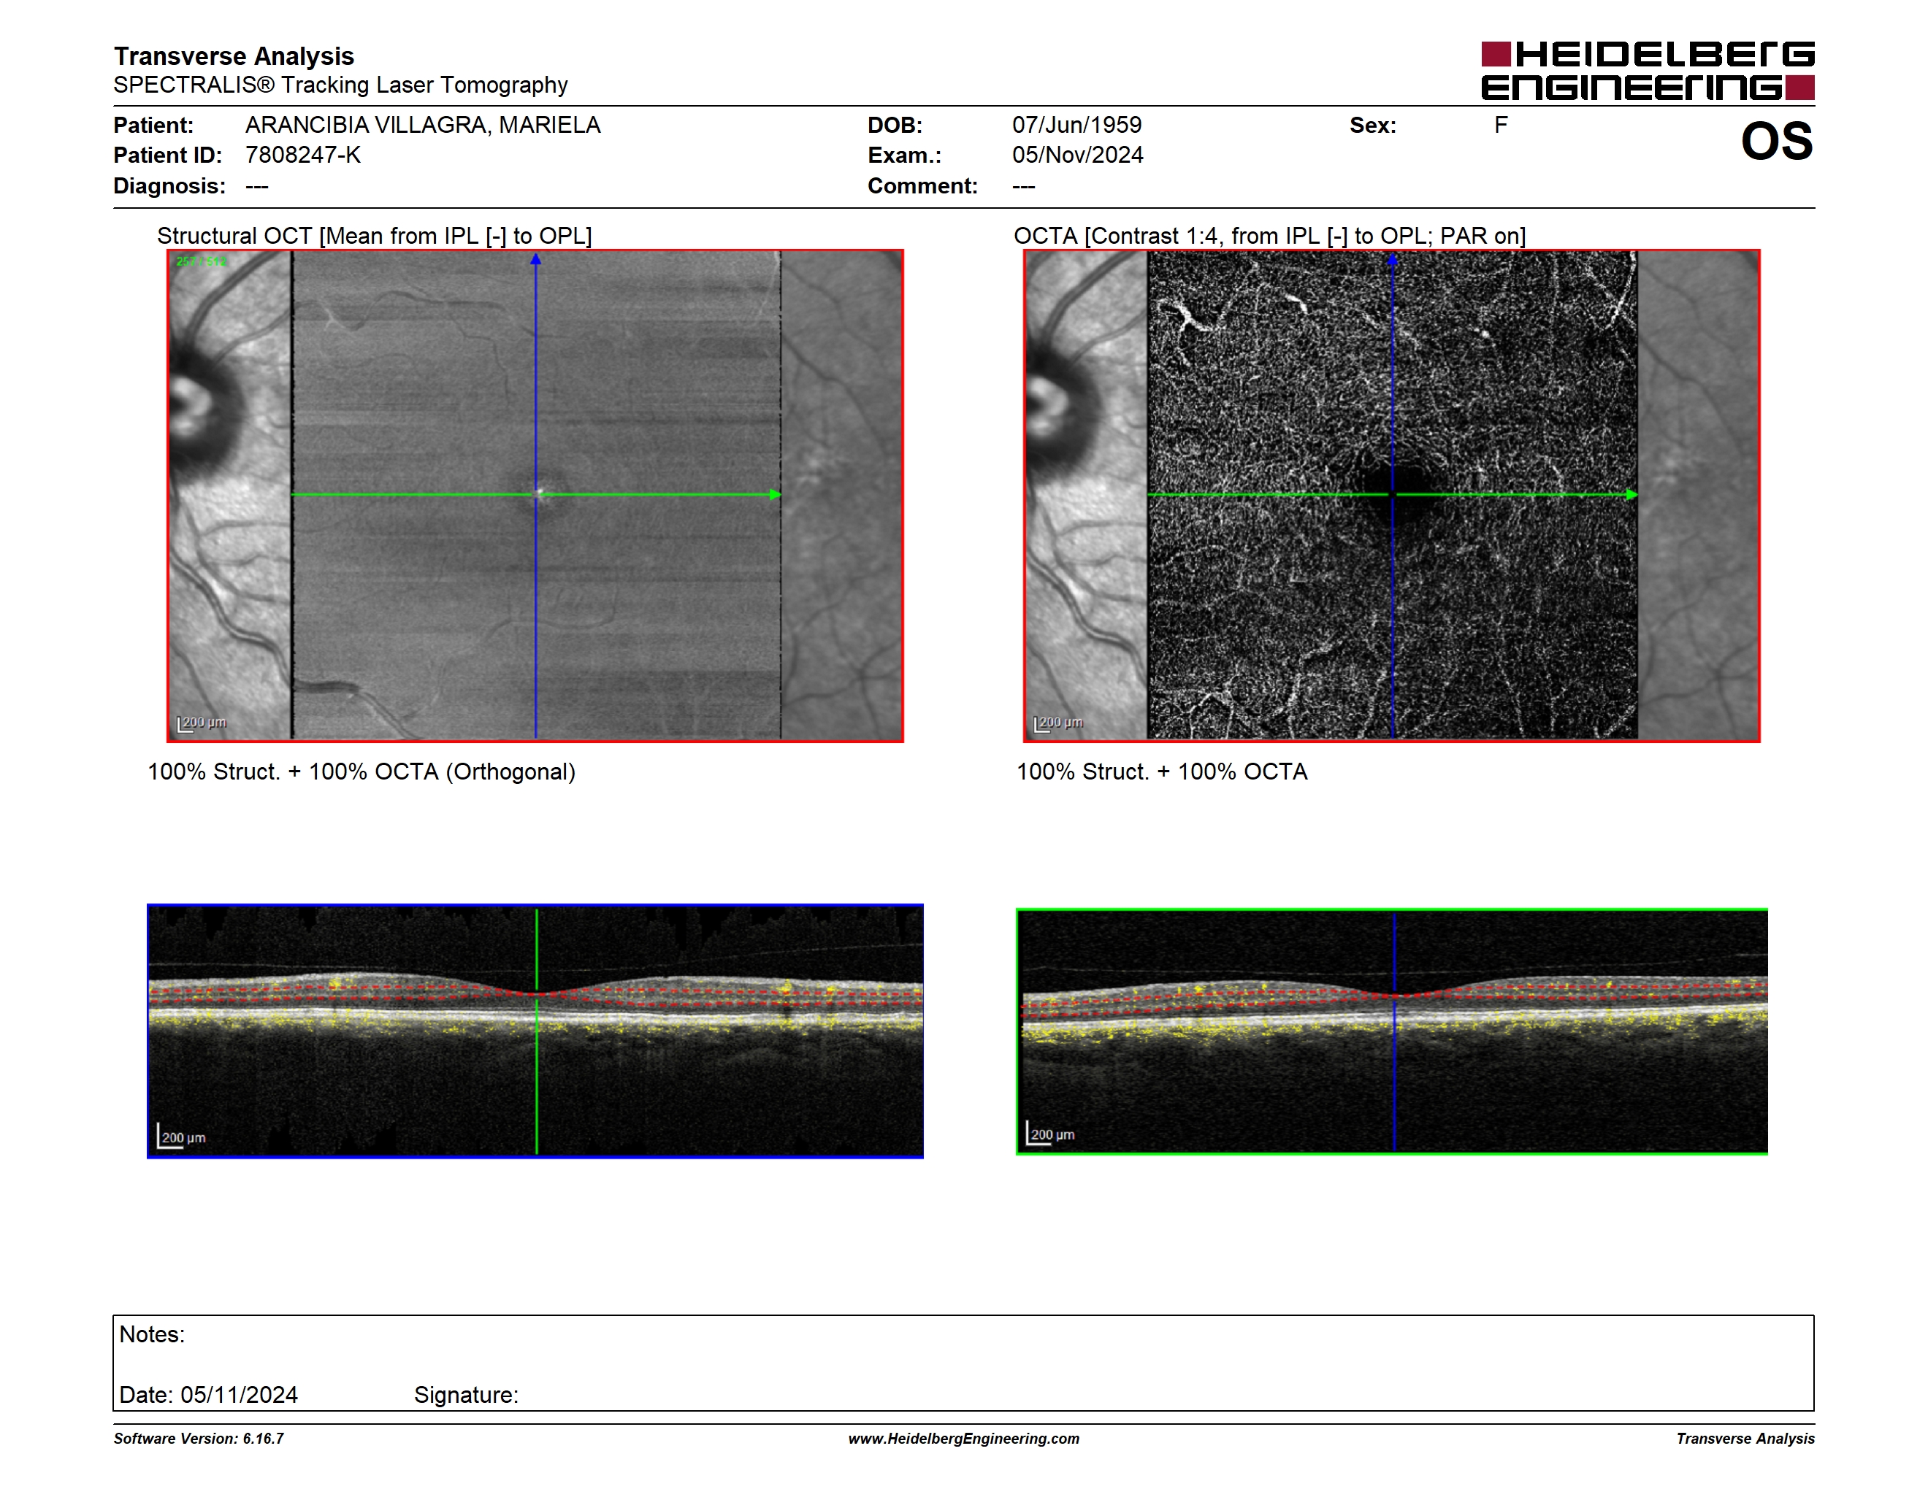Click the 'Patient ID:' field label
The image size is (1928, 1489).
pos(168,155)
